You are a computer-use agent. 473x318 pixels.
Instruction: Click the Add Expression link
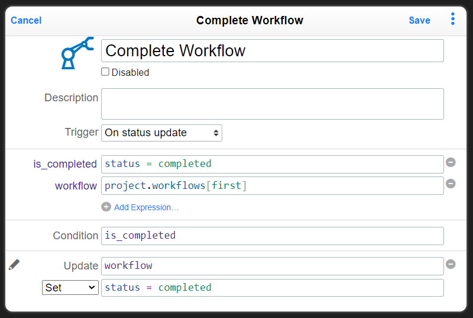pos(146,207)
